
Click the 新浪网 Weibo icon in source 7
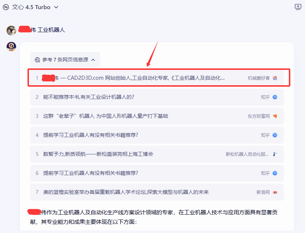point(275,192)
